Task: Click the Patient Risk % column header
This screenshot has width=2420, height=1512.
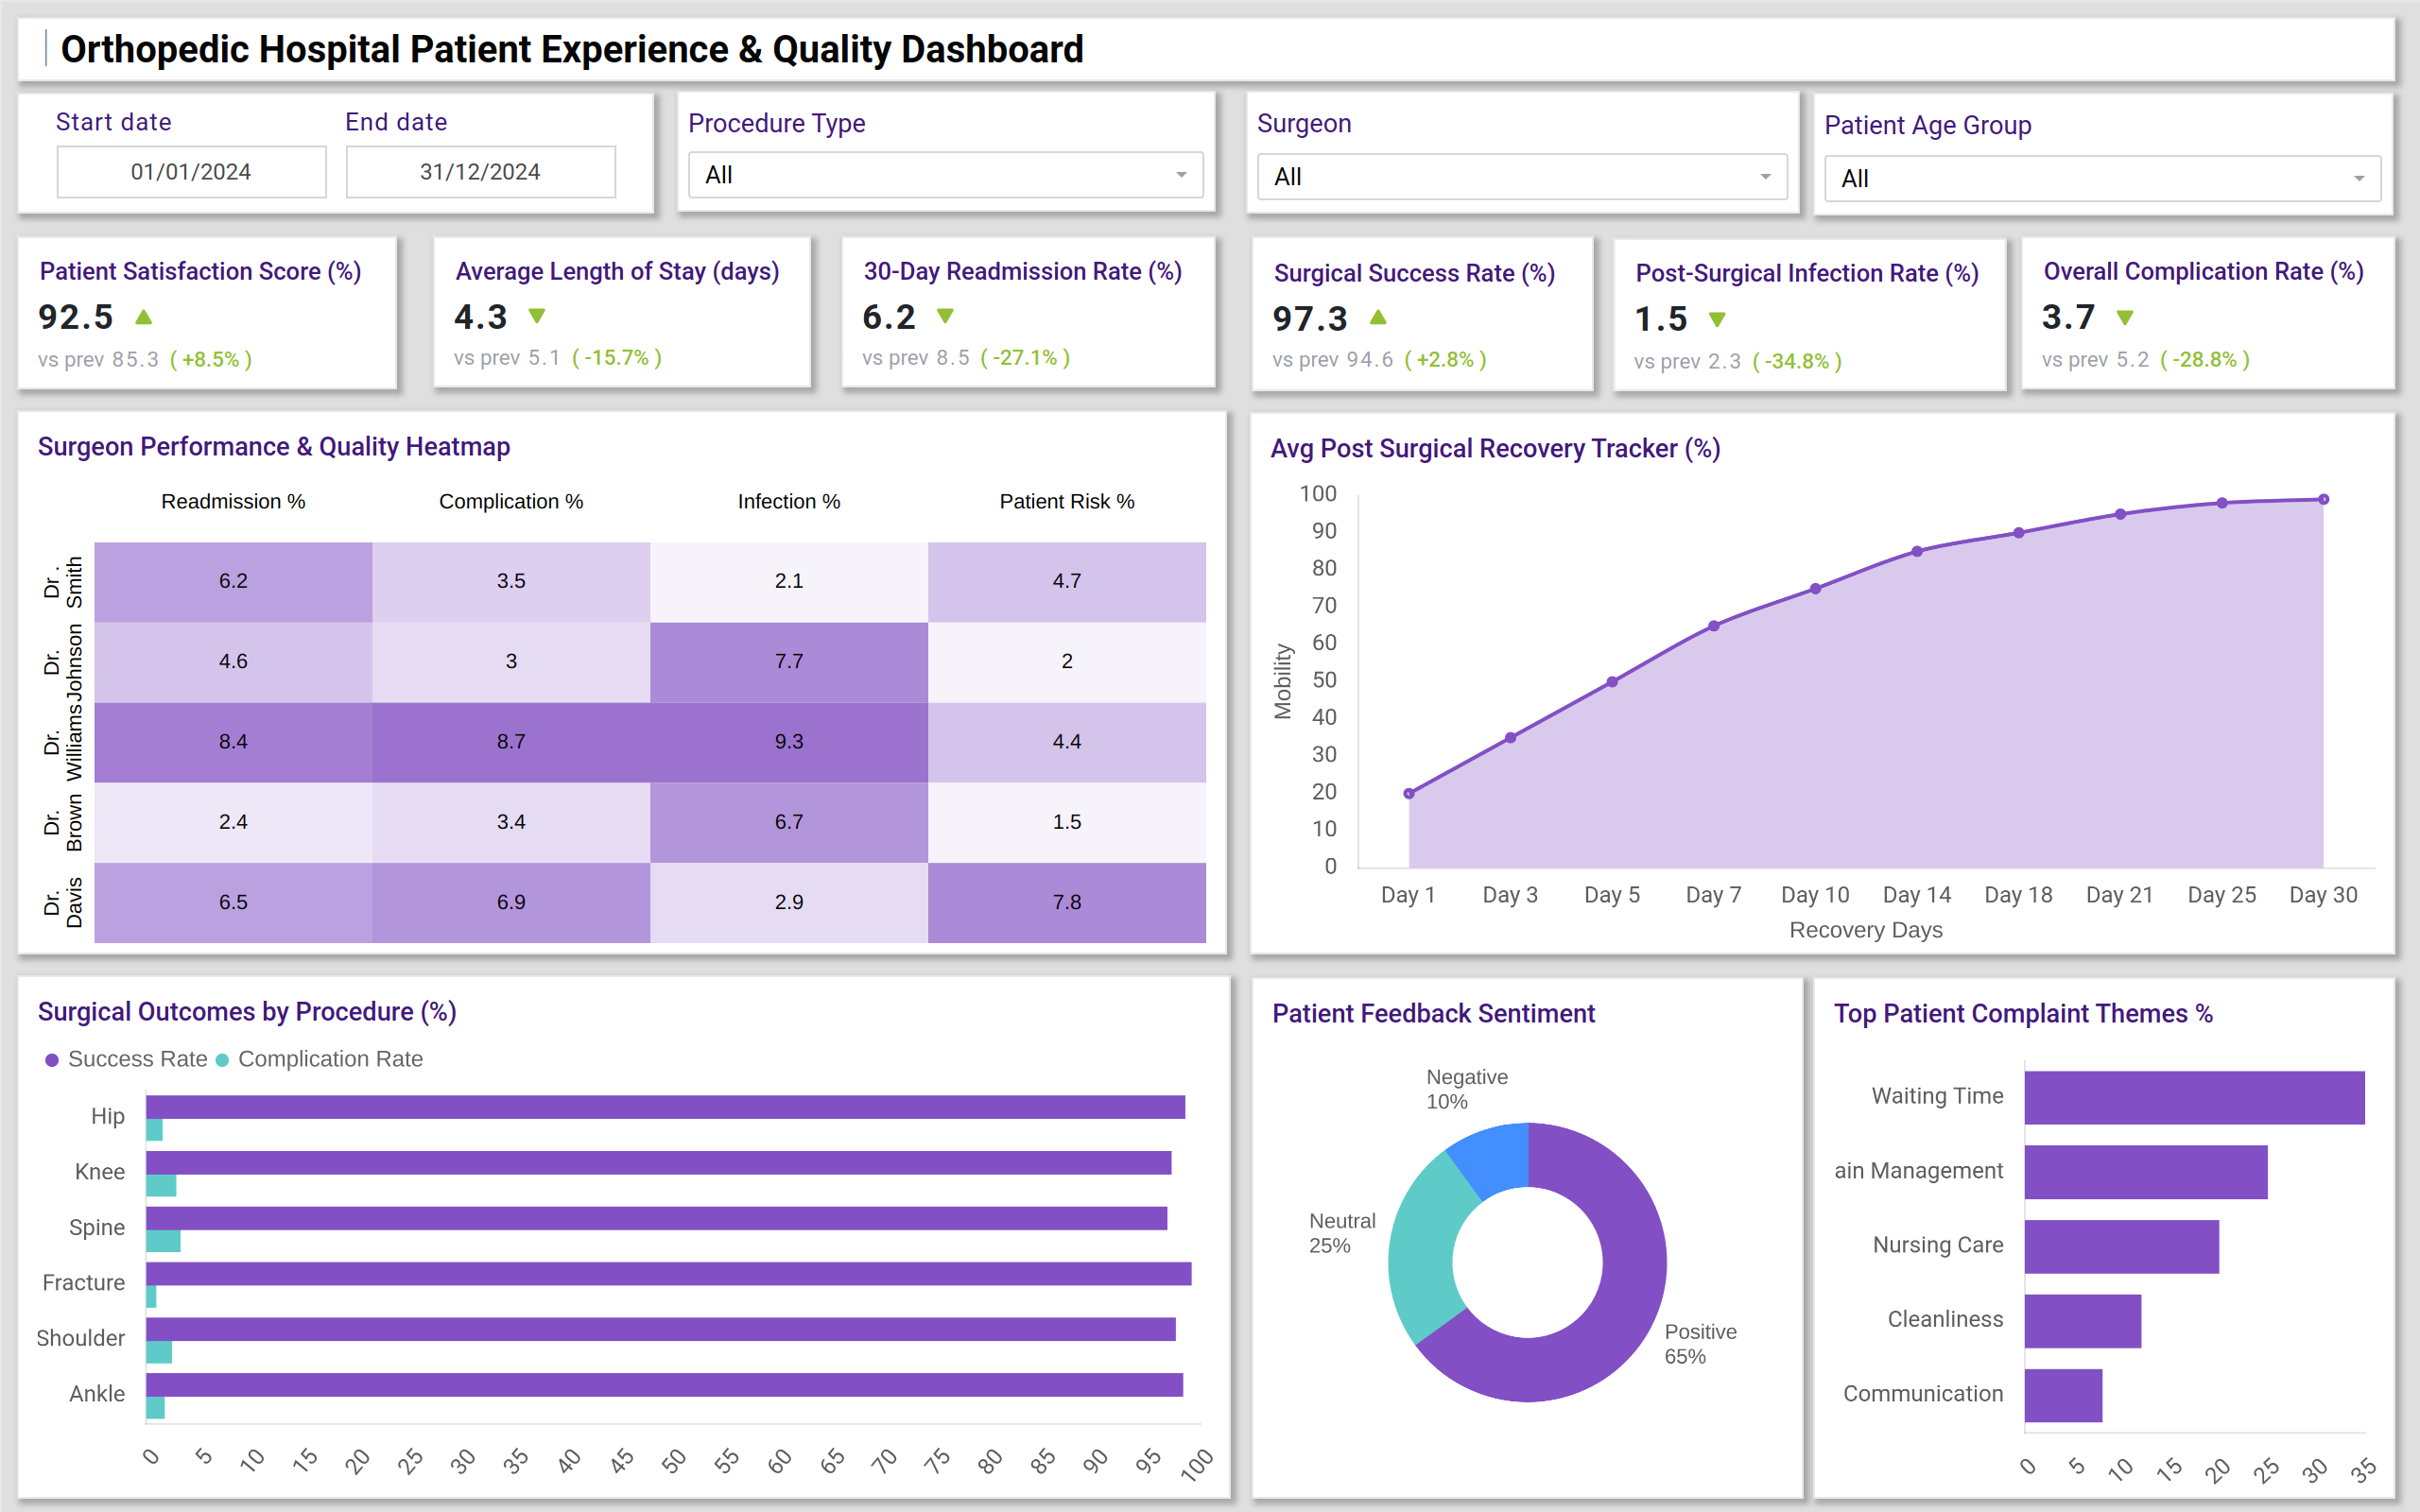Action: 1067,501
